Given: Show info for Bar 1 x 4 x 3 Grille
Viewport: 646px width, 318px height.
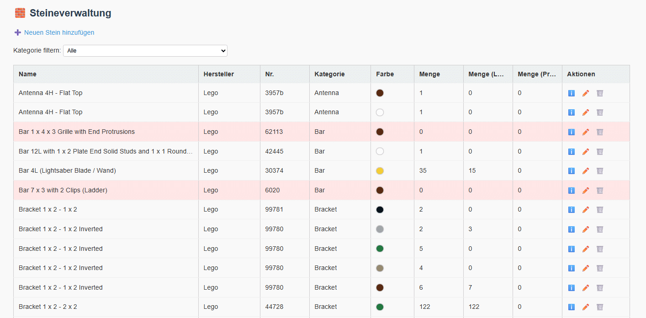Looking at the screenshot, I should click(x=571, y=132).
